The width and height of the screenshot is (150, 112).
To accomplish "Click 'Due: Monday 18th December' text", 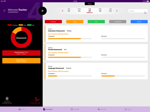I will [58, 71].
